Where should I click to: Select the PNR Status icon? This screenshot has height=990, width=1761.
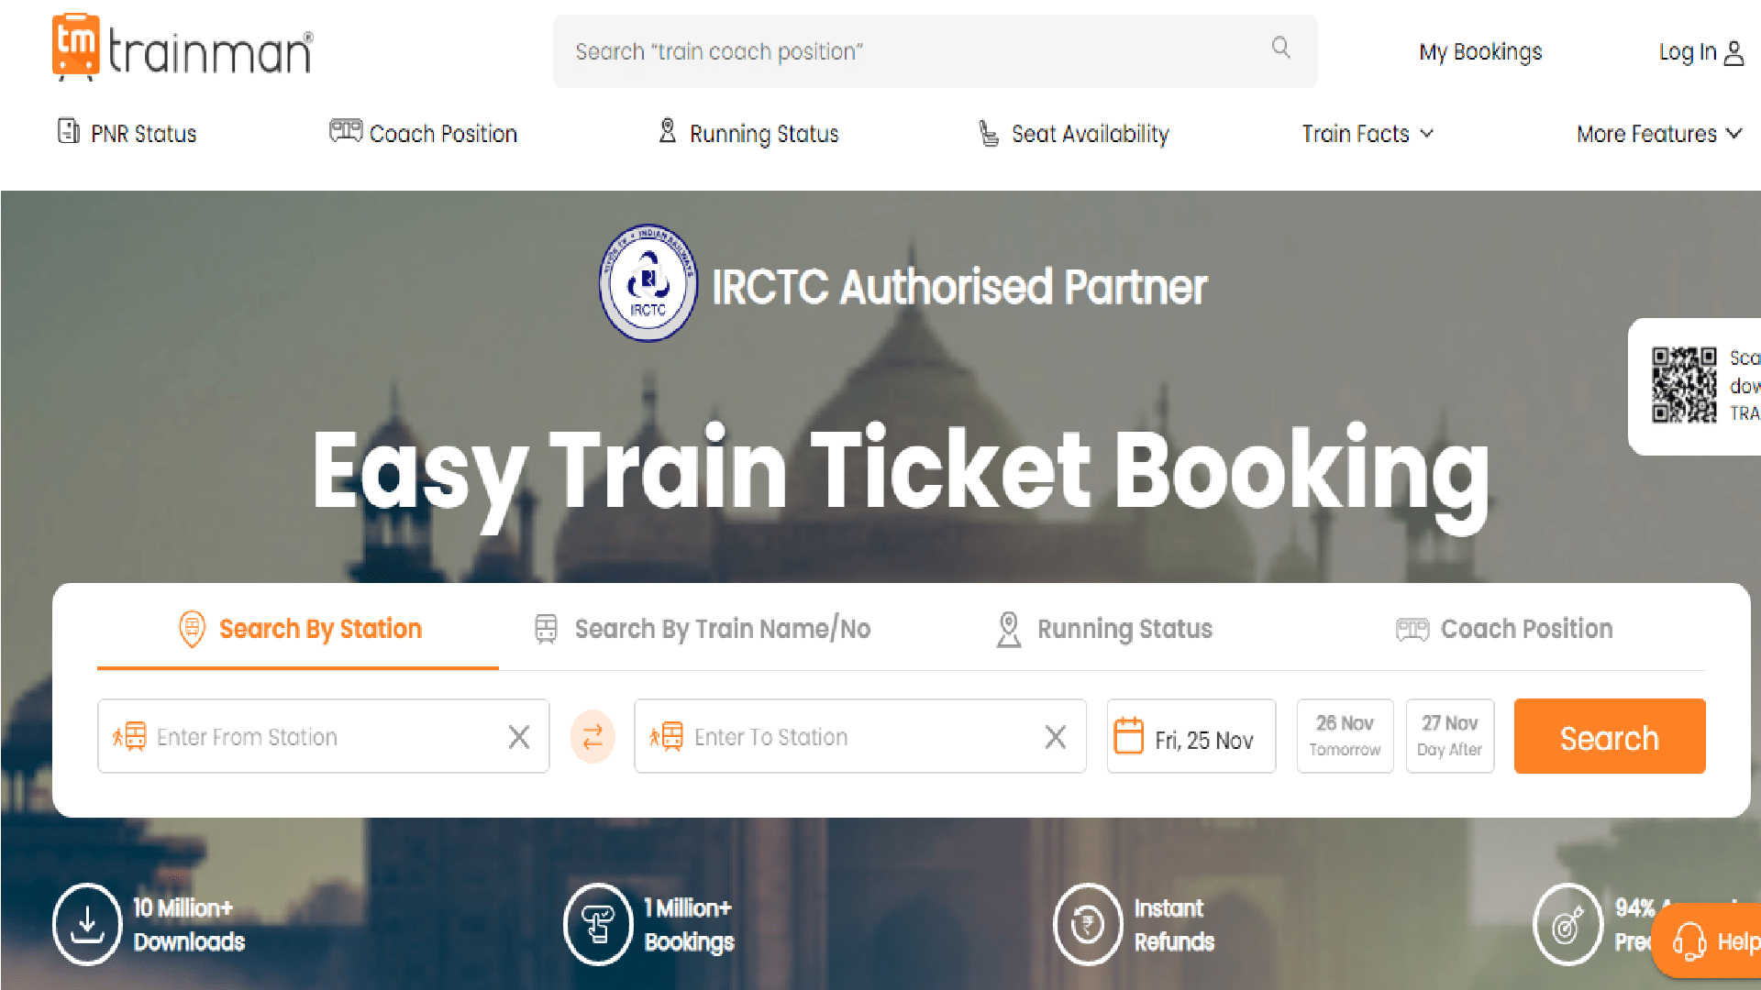[x=69, y=133]
